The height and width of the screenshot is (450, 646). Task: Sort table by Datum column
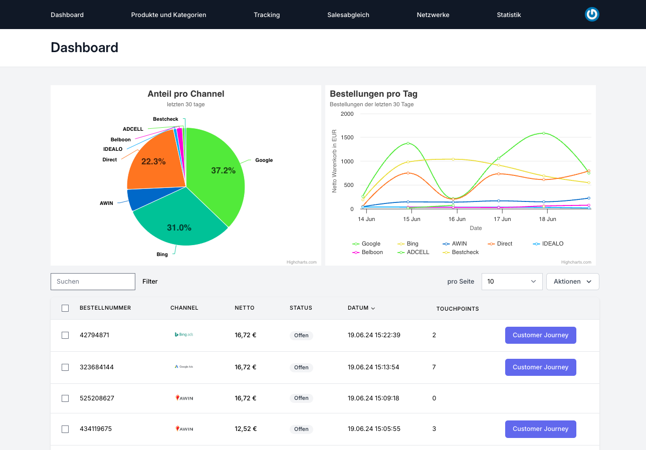click(x=361, y=308)
